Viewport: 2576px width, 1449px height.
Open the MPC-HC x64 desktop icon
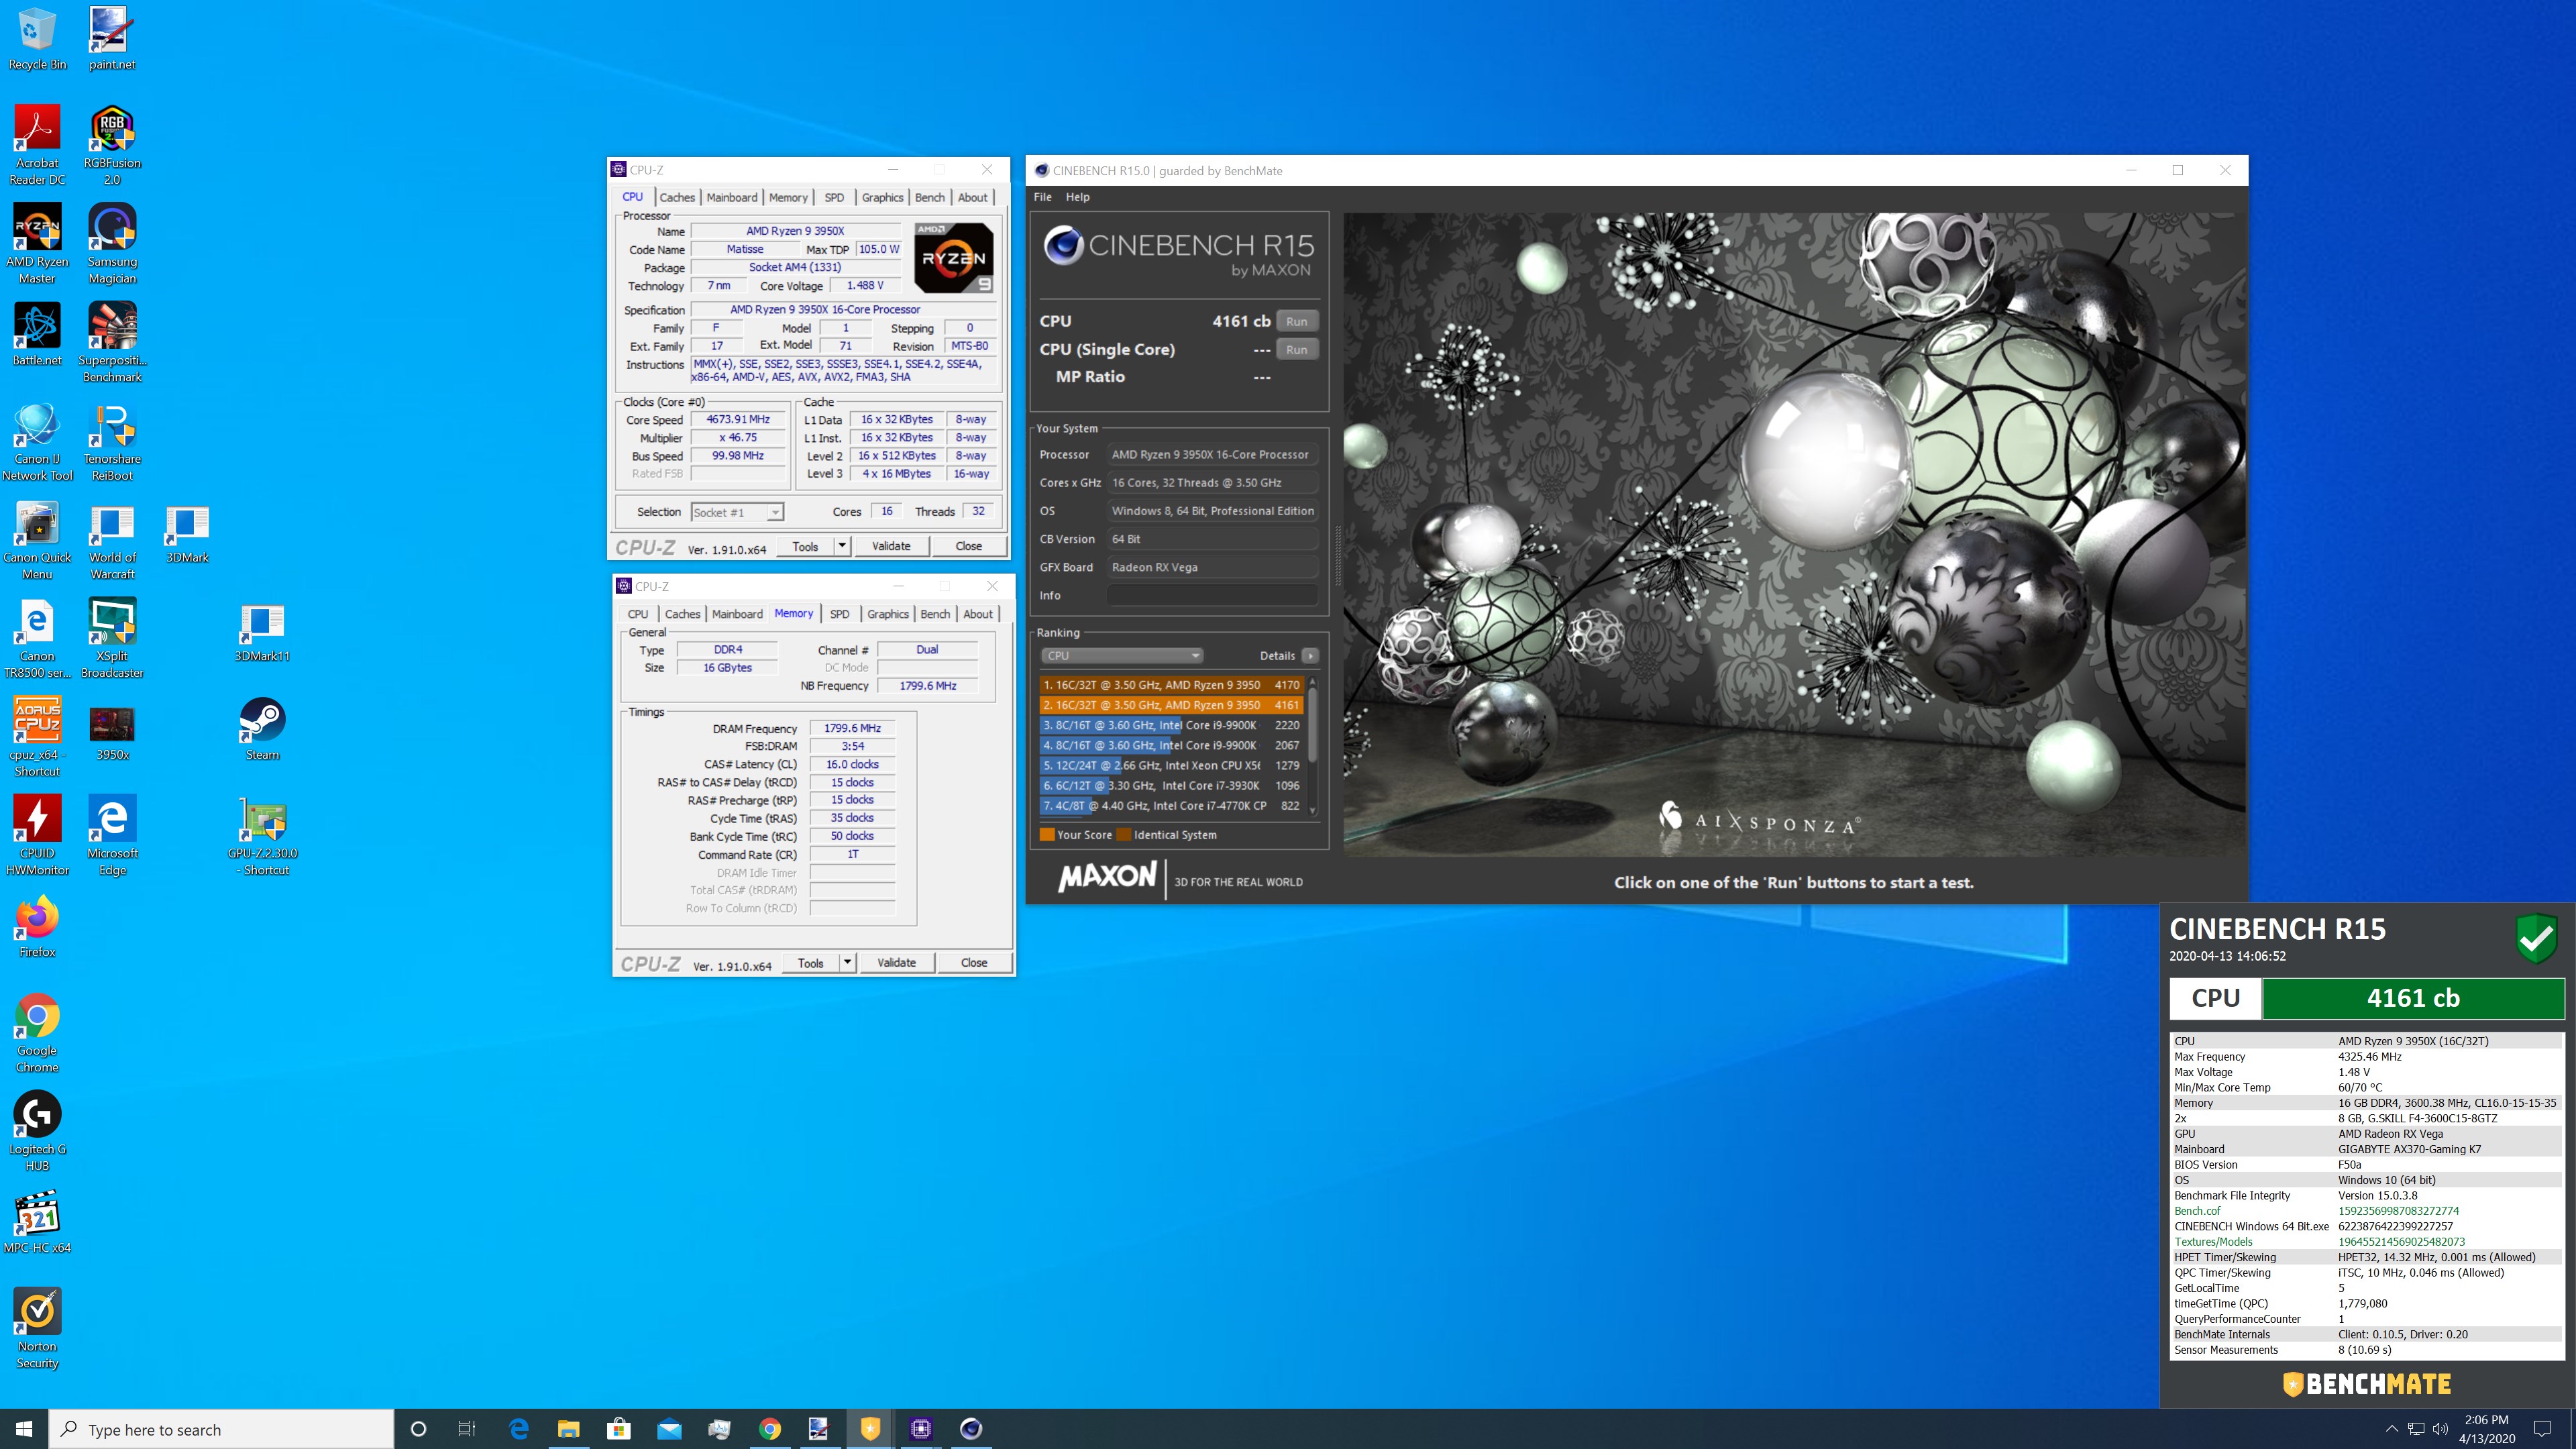[x=37, y=1222]
